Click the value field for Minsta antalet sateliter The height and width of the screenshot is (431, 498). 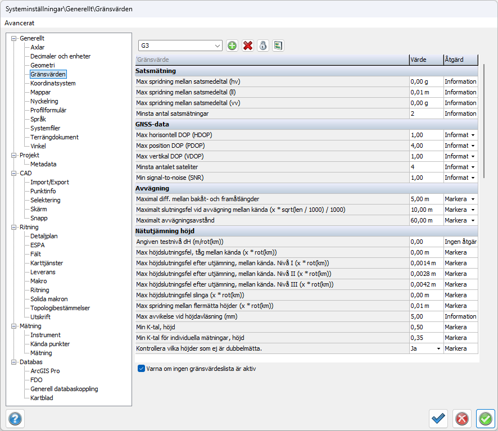(425, 167)
